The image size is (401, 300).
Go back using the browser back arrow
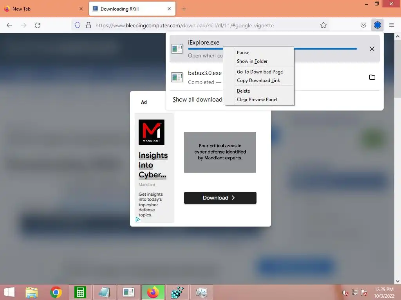[x=9, y=25]
